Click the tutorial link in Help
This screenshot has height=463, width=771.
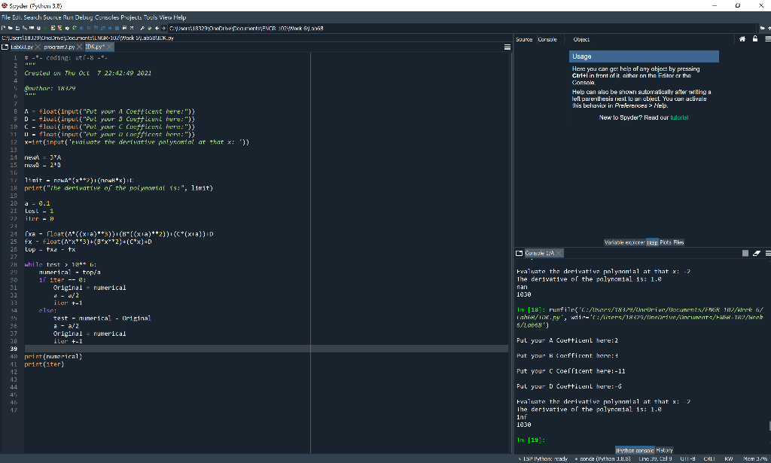tap(679, 117)
